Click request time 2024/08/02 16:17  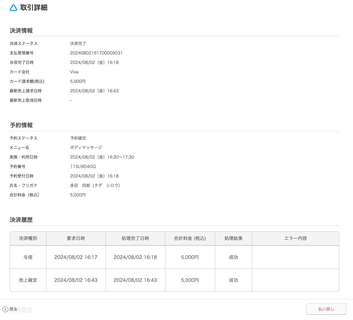(76, 257)
